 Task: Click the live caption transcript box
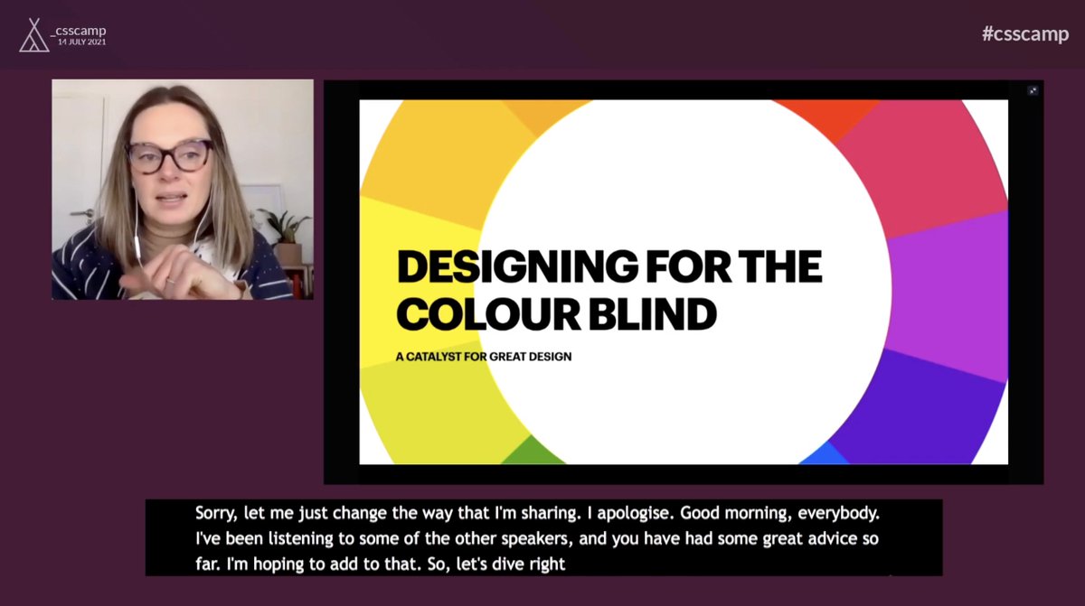[544, 538]
